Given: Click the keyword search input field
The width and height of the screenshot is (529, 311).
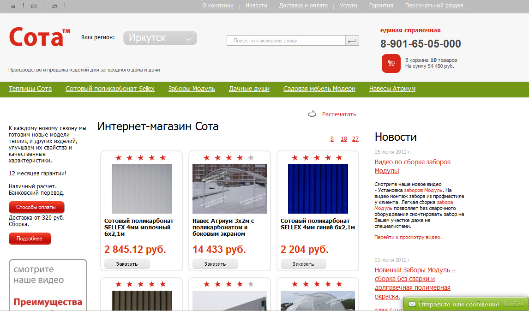Looking at the screenshot, I should pos(286,41).
